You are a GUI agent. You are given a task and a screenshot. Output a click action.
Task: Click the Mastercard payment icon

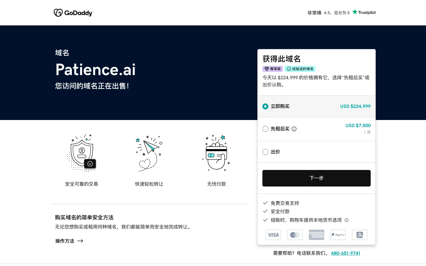[295, 235]
